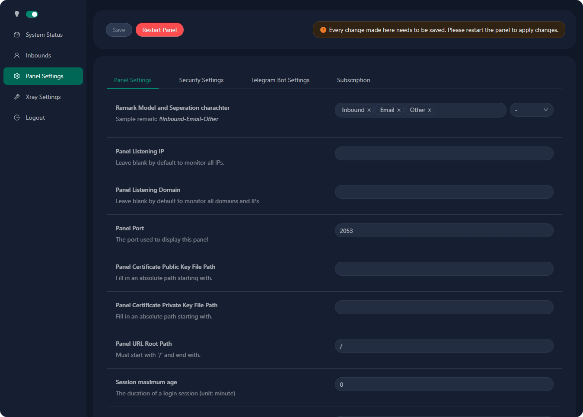Screen dimensions: 583x417
Task: Open the remark model multi-select box
Action: click(x=469, y=110)
